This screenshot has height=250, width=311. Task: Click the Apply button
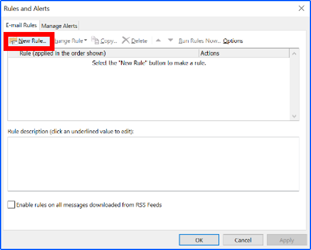coord(287,240)
